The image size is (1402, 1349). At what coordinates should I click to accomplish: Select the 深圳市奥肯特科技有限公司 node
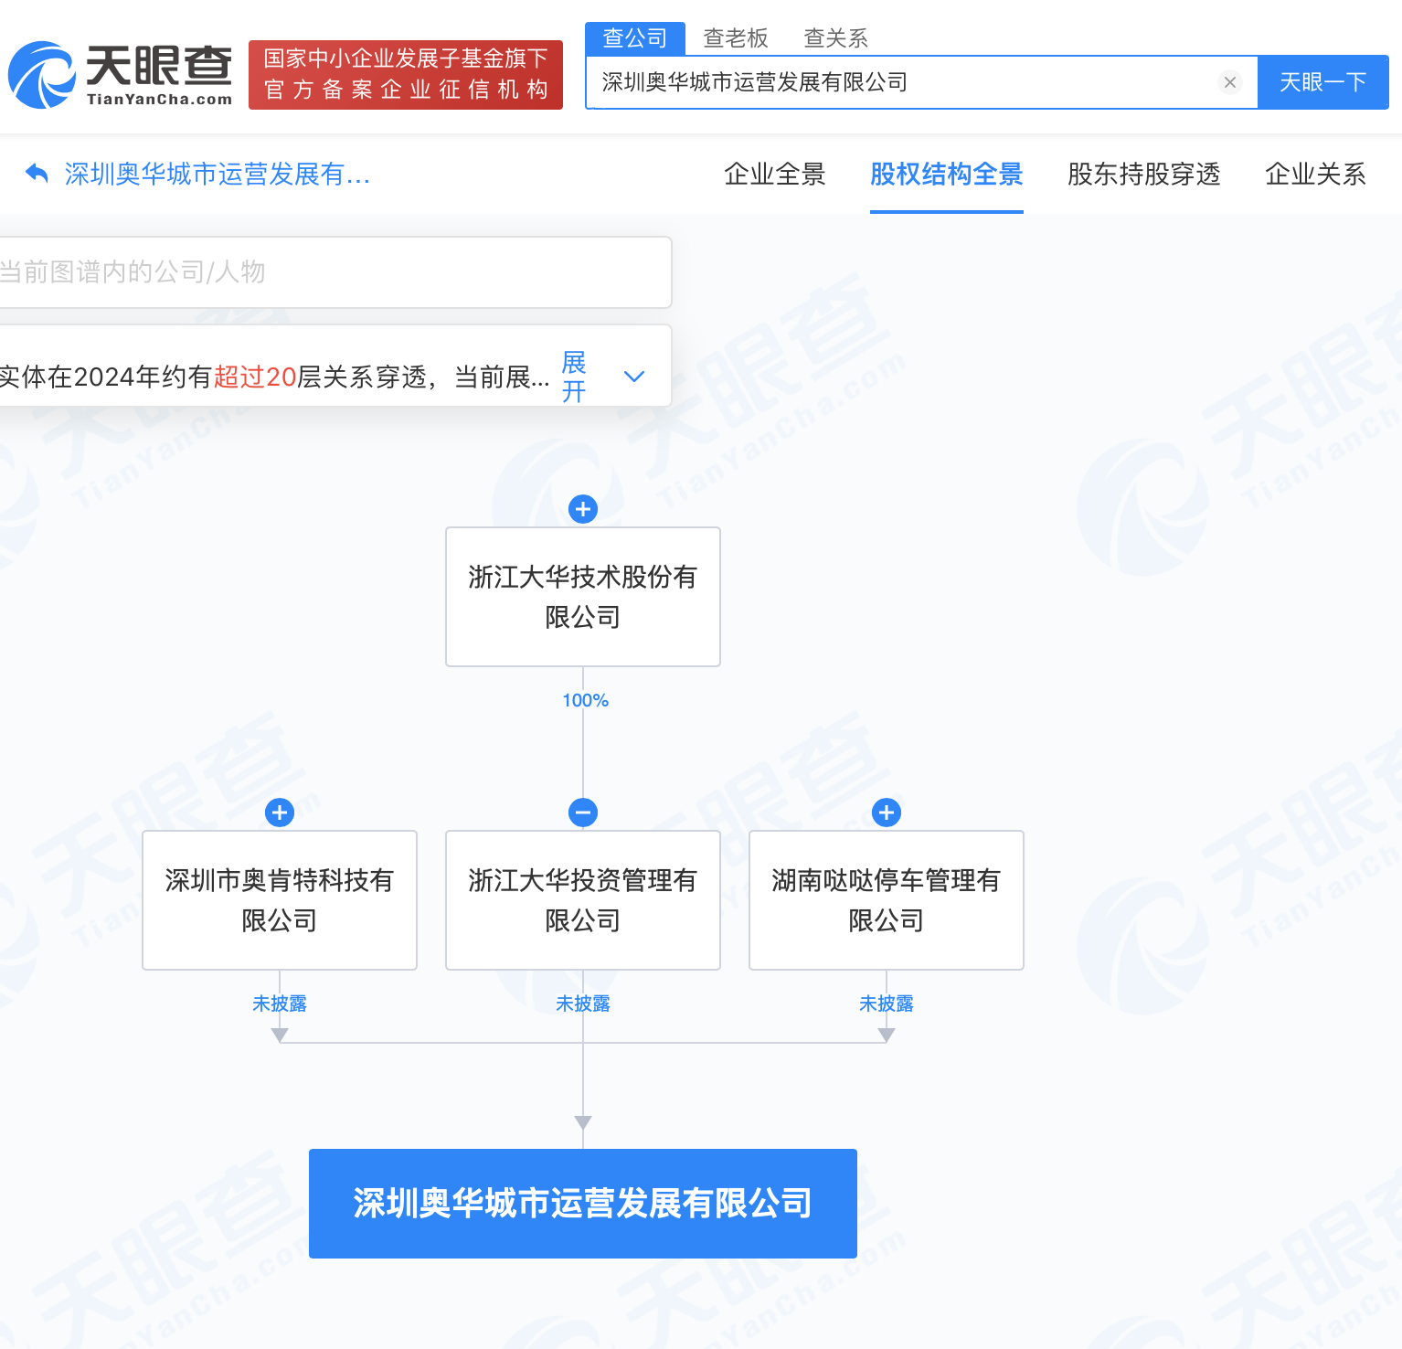pyautogui.click(x=280, y=900)
